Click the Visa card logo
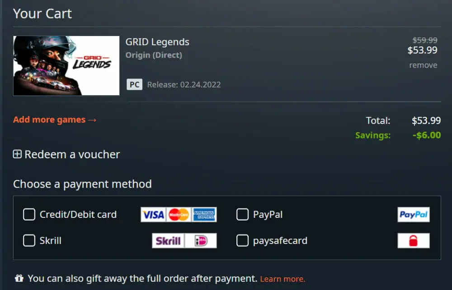452x290 pixels. [153, 215]
